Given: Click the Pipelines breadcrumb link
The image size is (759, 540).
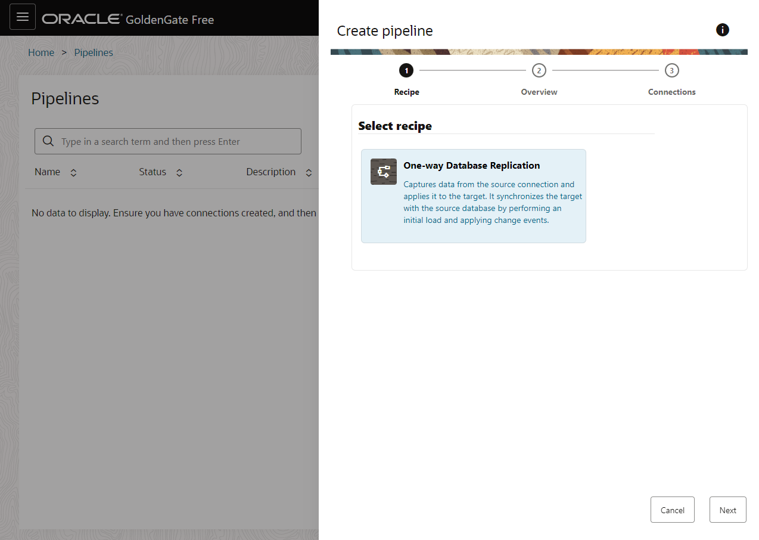Looking at the screenshot, I should 94,52.
